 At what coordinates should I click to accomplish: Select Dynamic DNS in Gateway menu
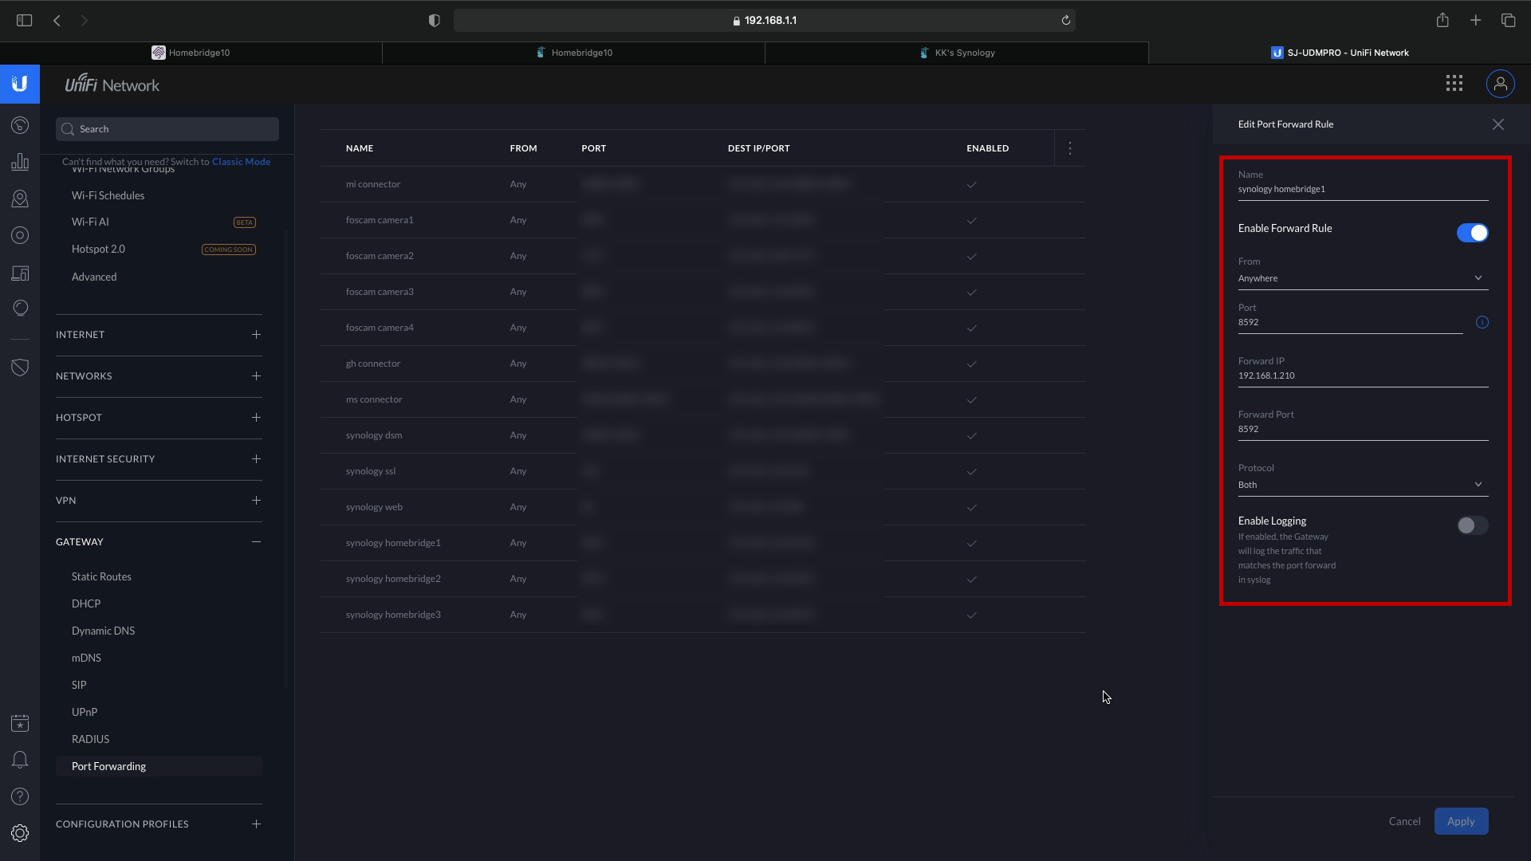(x=103, y=631)
